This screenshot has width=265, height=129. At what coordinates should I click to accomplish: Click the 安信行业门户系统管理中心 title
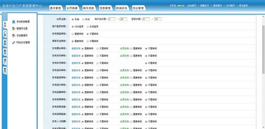click(22, 6)
